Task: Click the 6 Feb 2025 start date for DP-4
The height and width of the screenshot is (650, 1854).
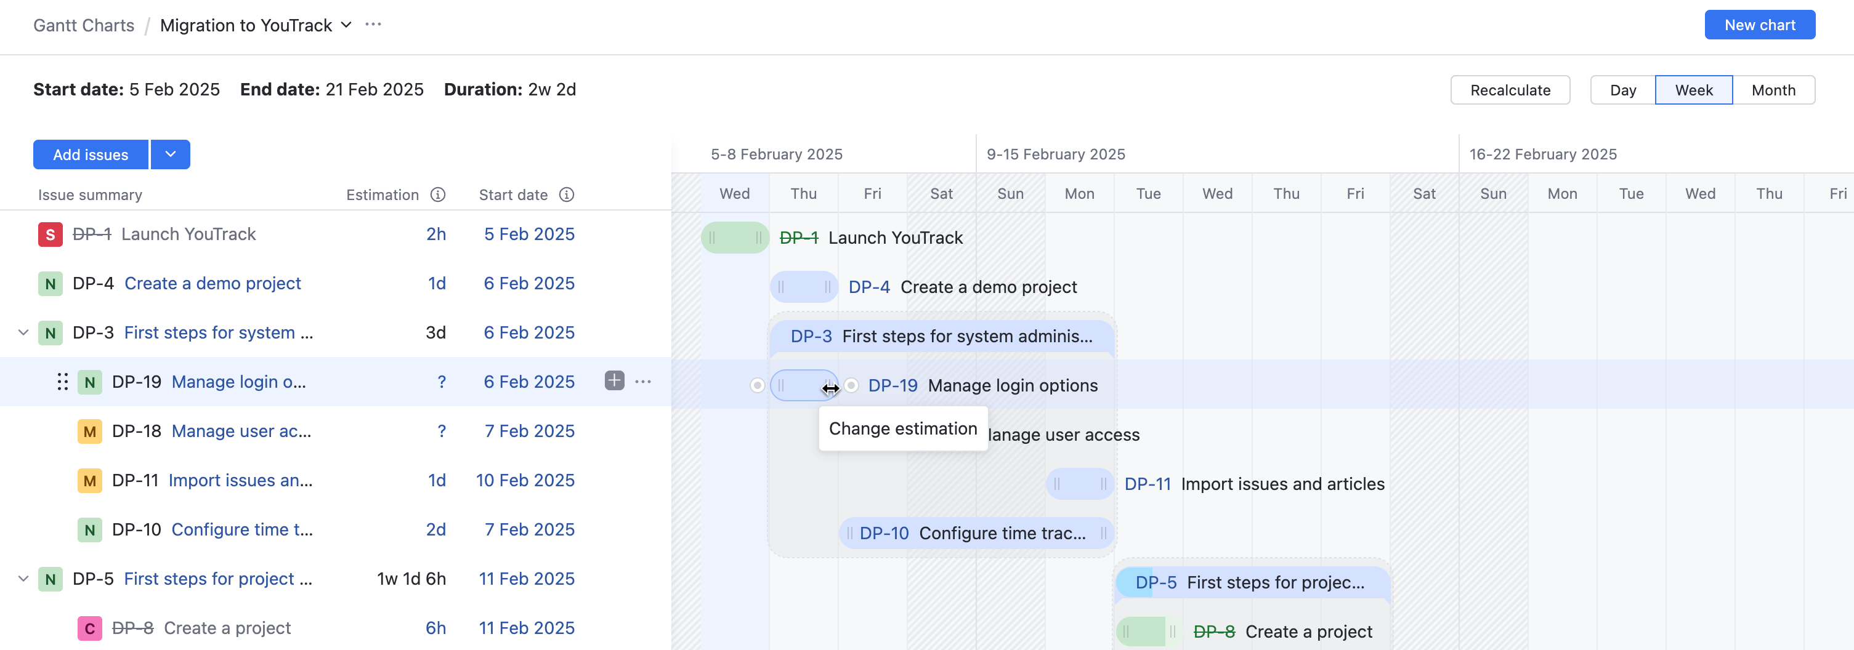Action: point(529,283)
